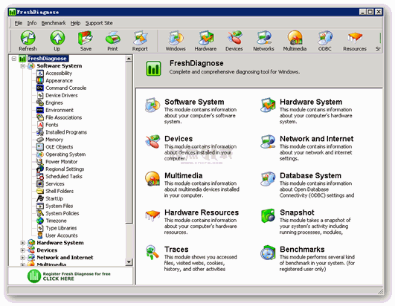Select Appearance in the tree
Viewport: 395px width, 306px height.
59,81
